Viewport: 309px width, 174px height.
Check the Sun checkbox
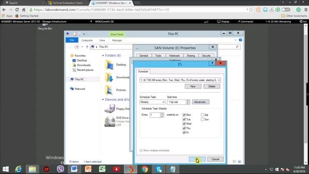(x=202, y=119)
